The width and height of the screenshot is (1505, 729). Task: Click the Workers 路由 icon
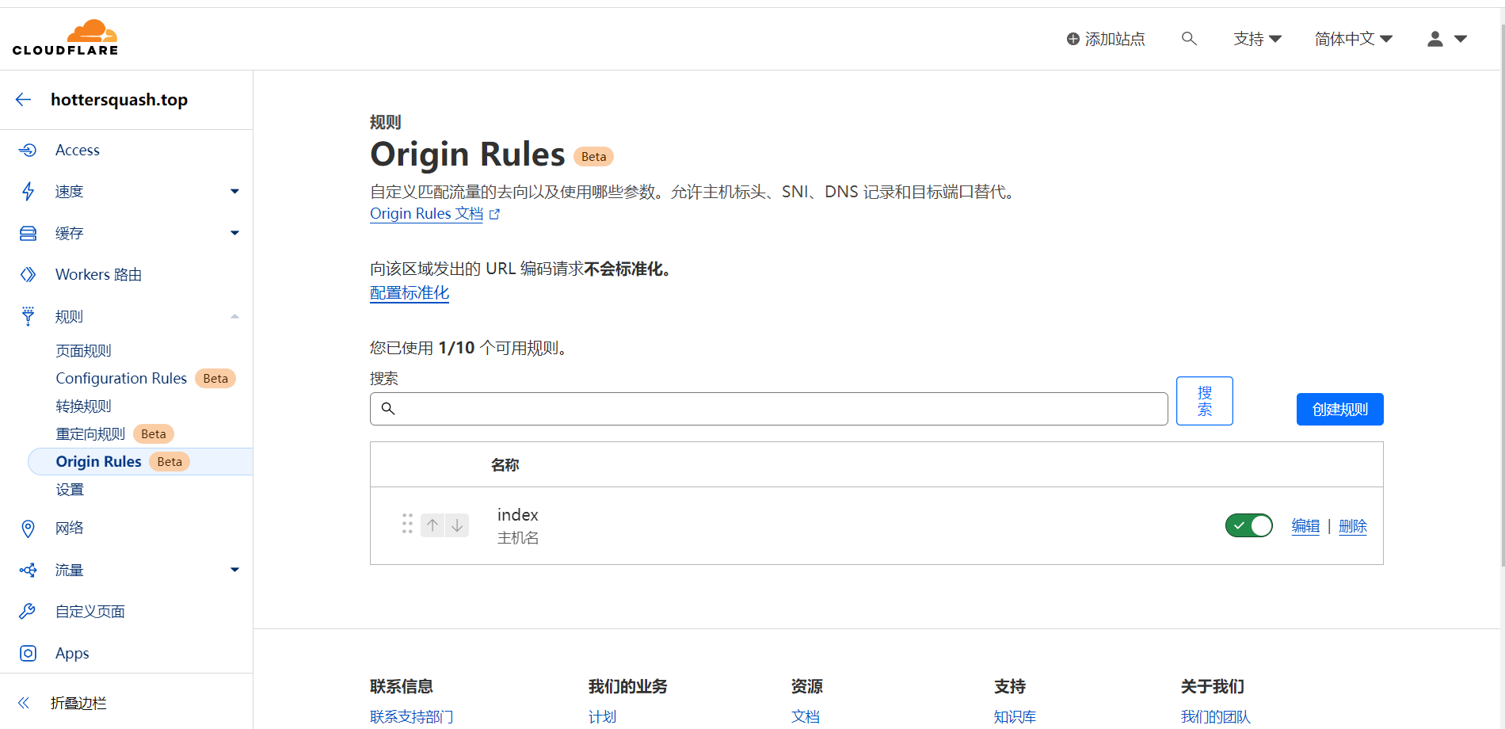click(x=28, y=274)
